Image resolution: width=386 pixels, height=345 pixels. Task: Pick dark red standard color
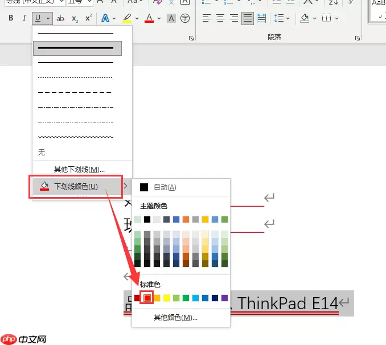137,298
